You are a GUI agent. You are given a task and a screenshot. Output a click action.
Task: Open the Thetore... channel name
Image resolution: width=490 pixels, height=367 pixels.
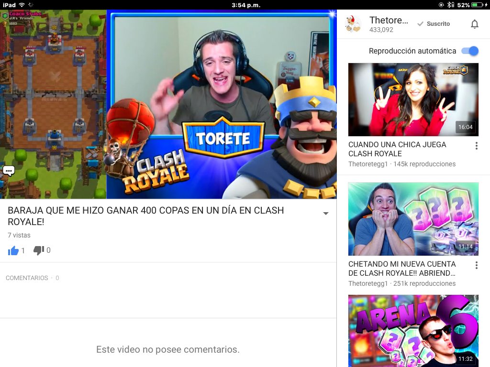(x=389, y=20)
